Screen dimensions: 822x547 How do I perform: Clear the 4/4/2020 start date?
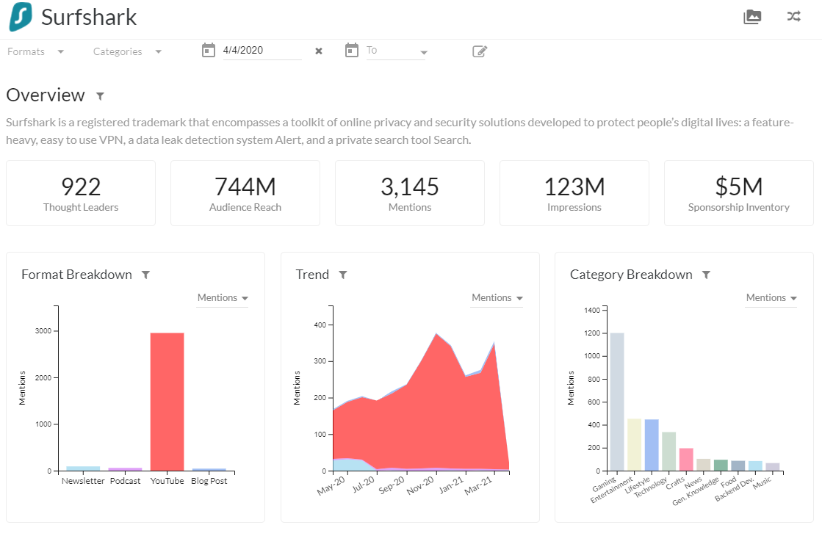(319, 51)
